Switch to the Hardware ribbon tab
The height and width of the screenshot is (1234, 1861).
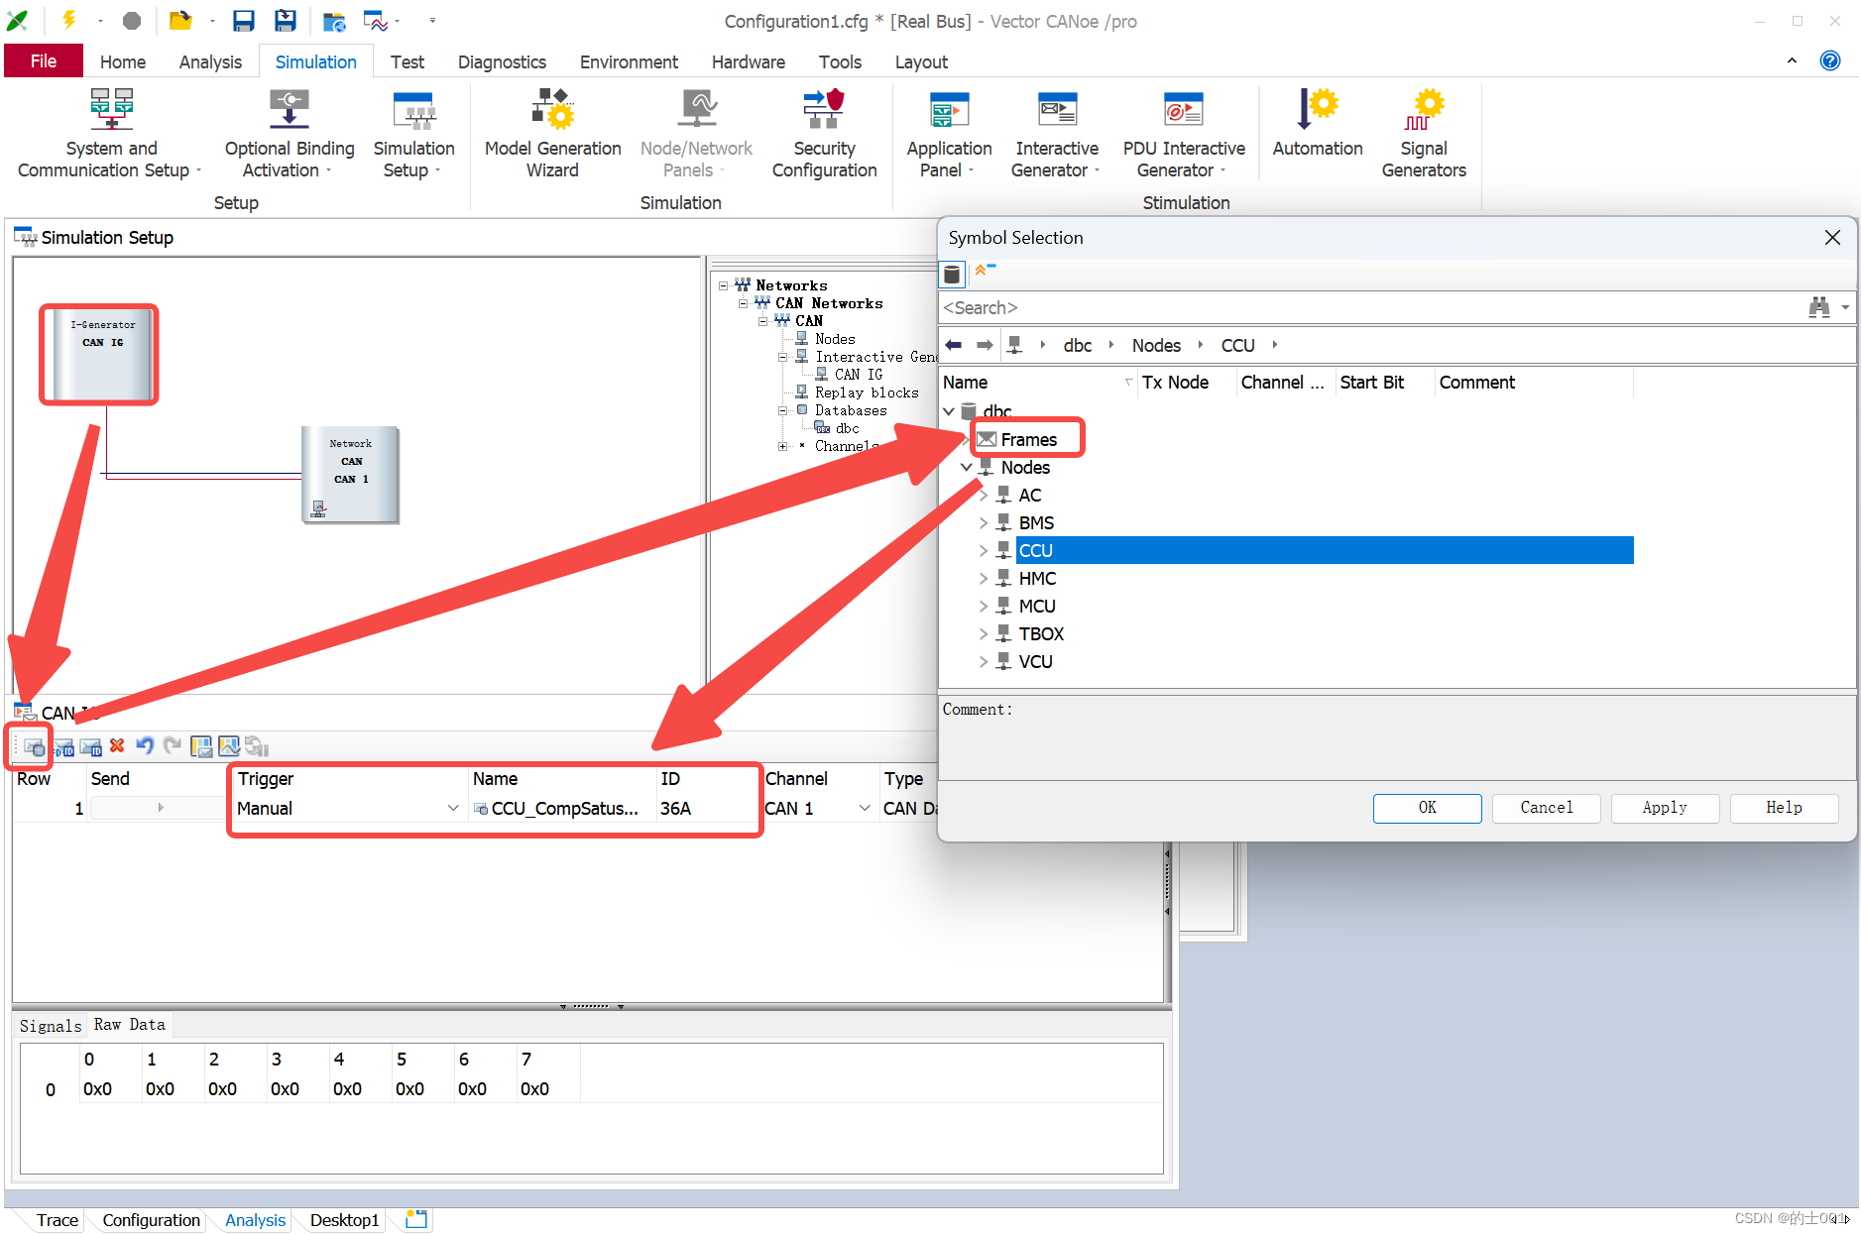[748, 61]
